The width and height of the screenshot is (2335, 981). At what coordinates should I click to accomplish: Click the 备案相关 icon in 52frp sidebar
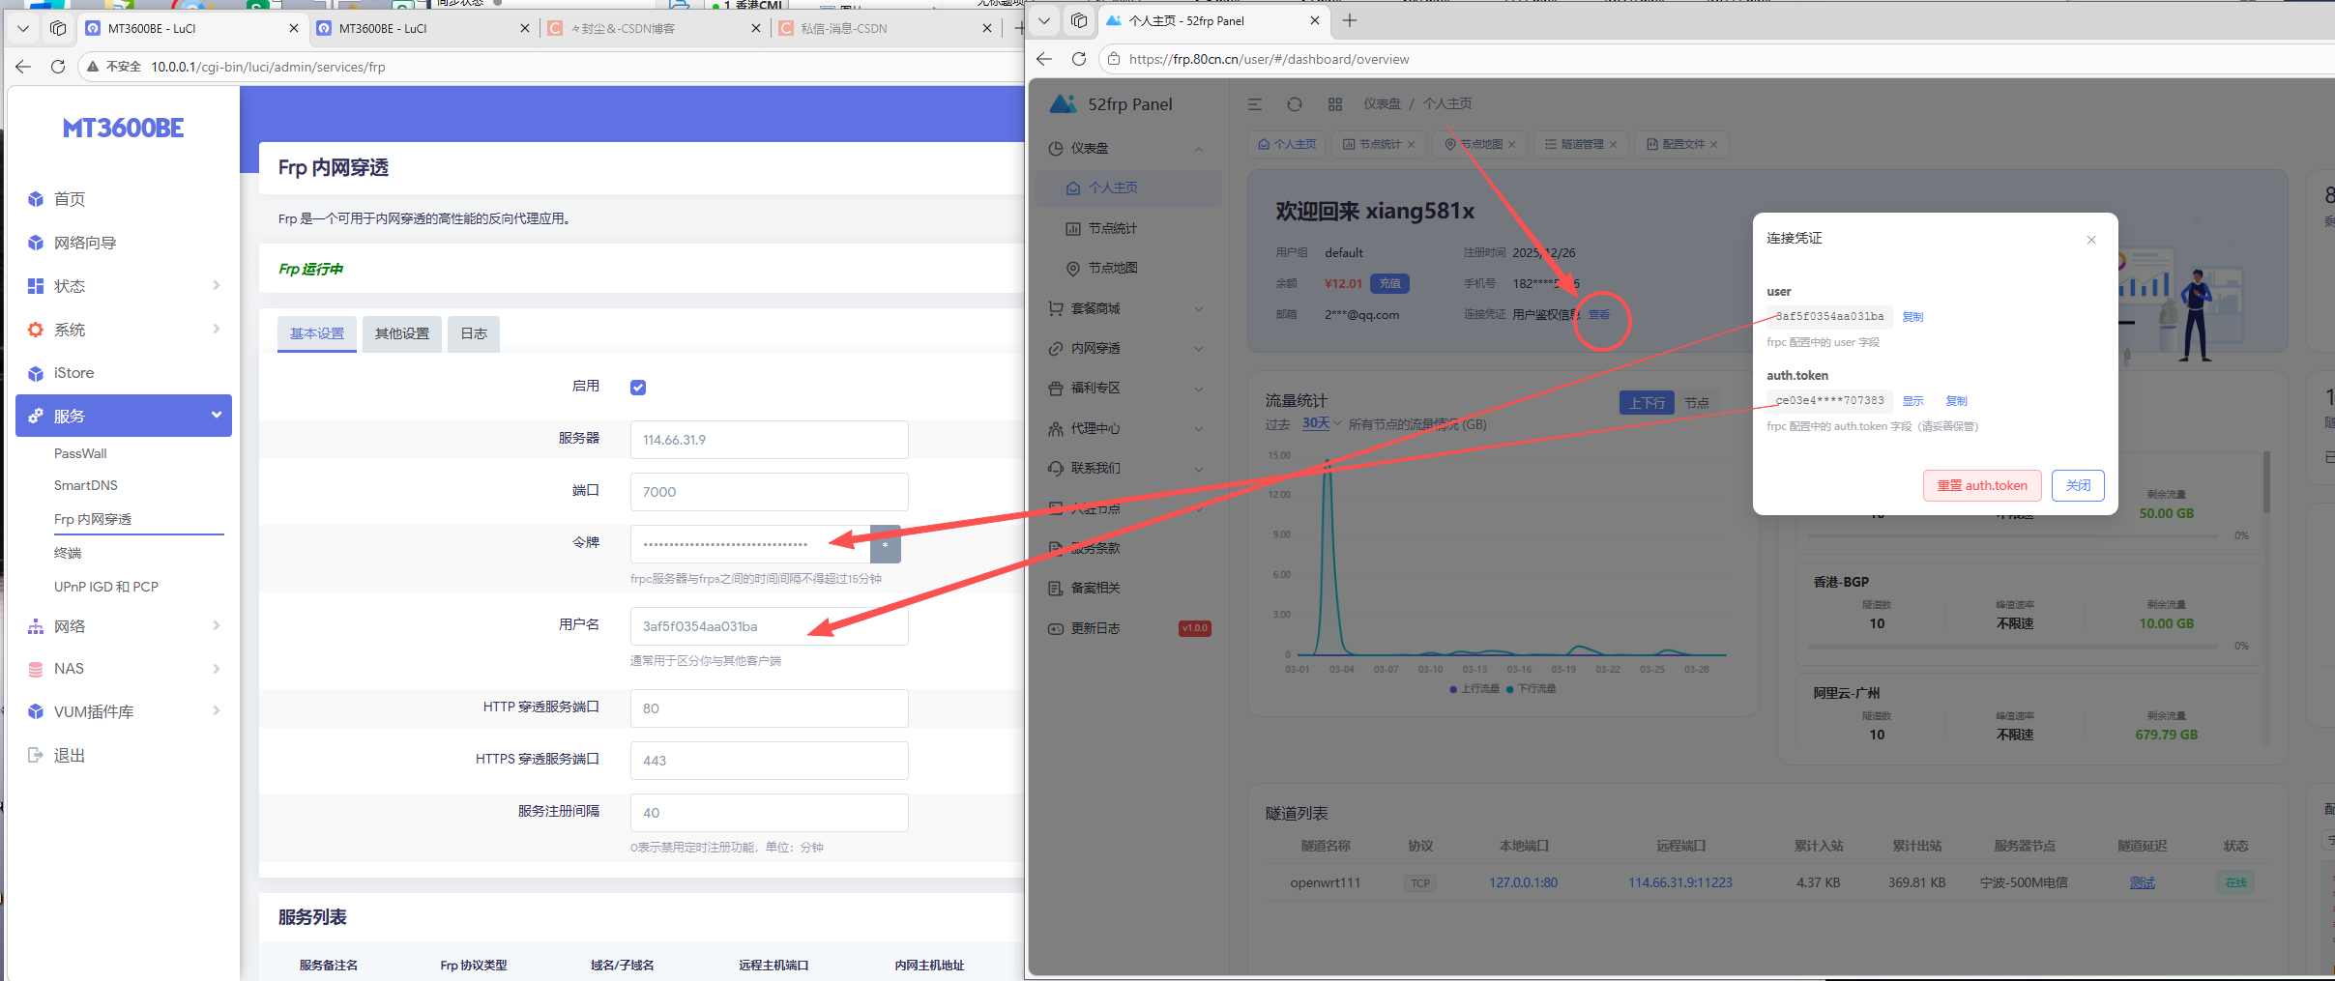pyautogui.click(x=1056, y=588)
